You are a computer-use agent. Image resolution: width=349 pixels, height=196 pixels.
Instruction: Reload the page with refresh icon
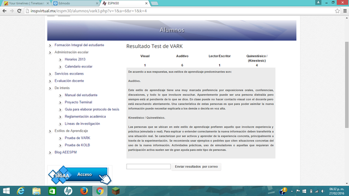coord(19,11)
